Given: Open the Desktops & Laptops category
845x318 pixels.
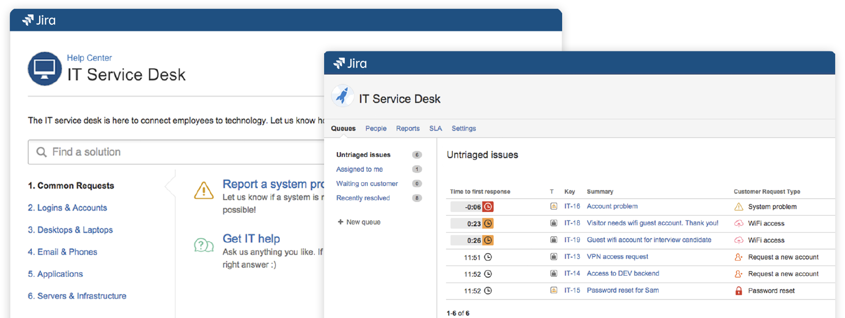Looking at the screenshot, I should point(70,230).
